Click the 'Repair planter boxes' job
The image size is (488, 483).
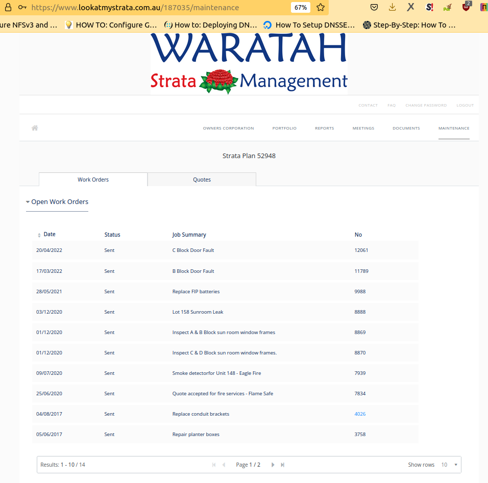coord(196,434)
